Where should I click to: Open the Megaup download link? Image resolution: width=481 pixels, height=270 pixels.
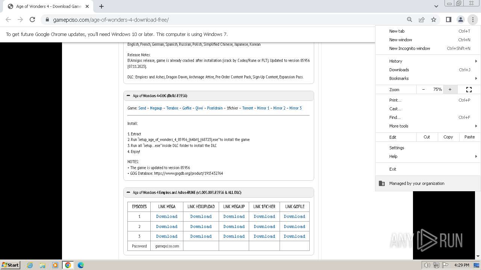pos(156,108)
